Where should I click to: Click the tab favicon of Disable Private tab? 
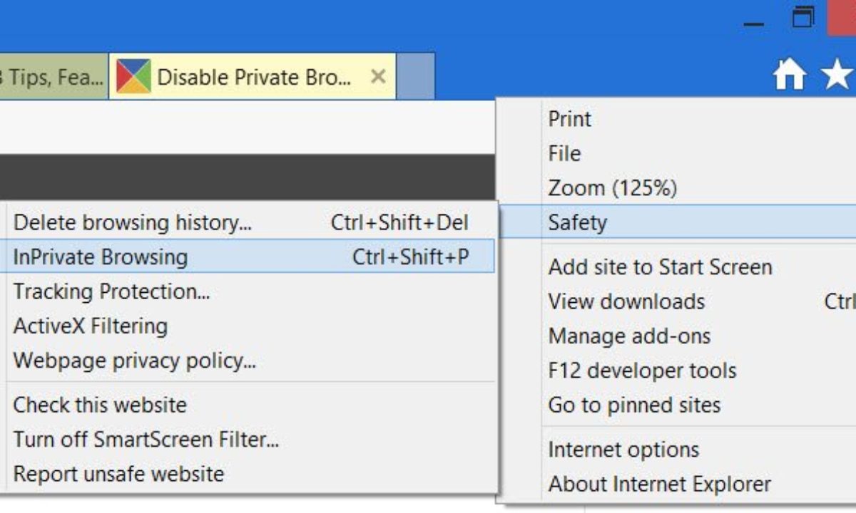click(133, 76)
